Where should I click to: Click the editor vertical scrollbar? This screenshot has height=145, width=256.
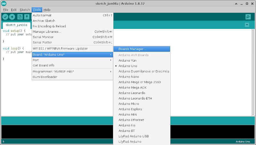pyautogui.click(x=253, y=72)
